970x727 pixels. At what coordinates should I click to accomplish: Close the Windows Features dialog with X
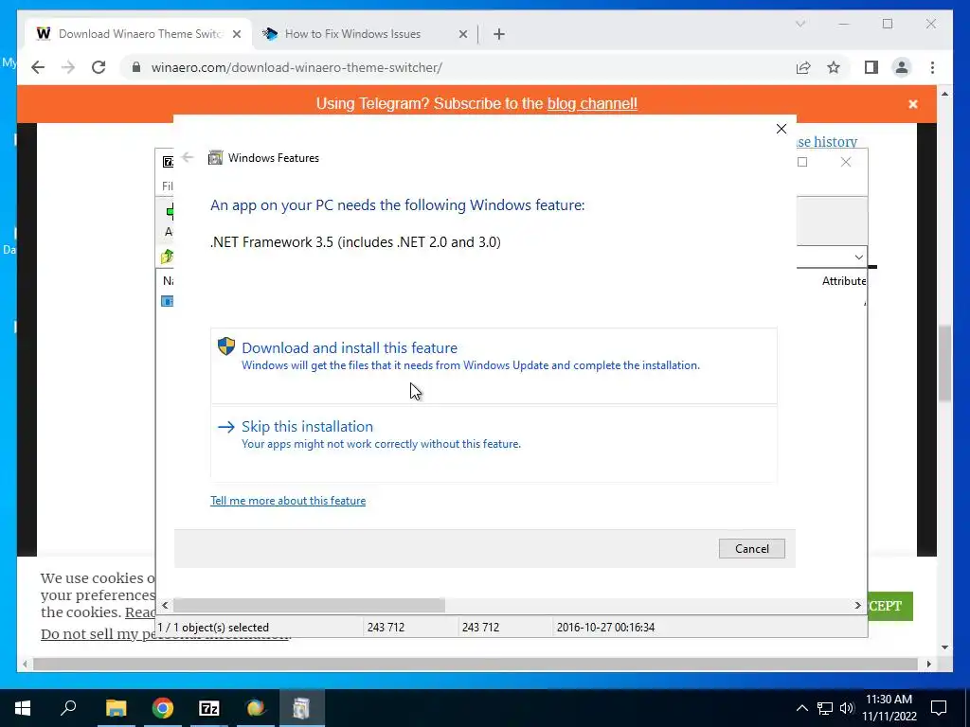tap(781, 129)
